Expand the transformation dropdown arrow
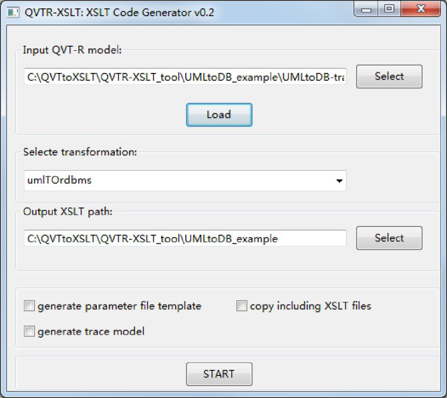 point(339,180)
